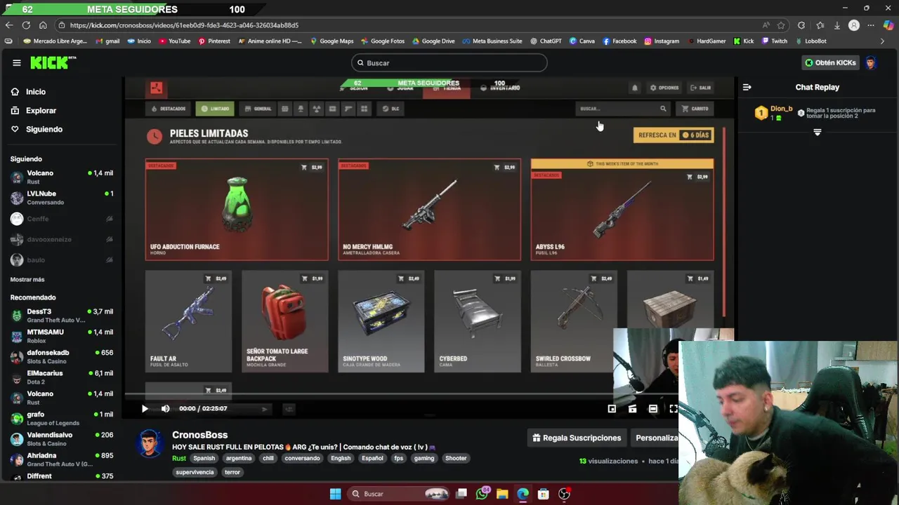899x505 pixels.
Task: Open grafo recommended channel
Action: coord(61,419)
